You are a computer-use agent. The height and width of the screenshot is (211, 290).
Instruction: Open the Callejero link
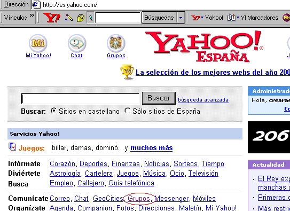(x=91, y=183)
